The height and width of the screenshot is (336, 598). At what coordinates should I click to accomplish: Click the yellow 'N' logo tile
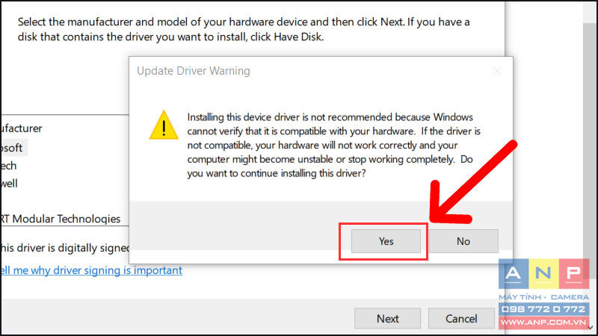point(544,273)
